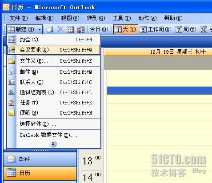
Task: Choose 联系人(C) menu entry
Action: (x=54, y=82)
